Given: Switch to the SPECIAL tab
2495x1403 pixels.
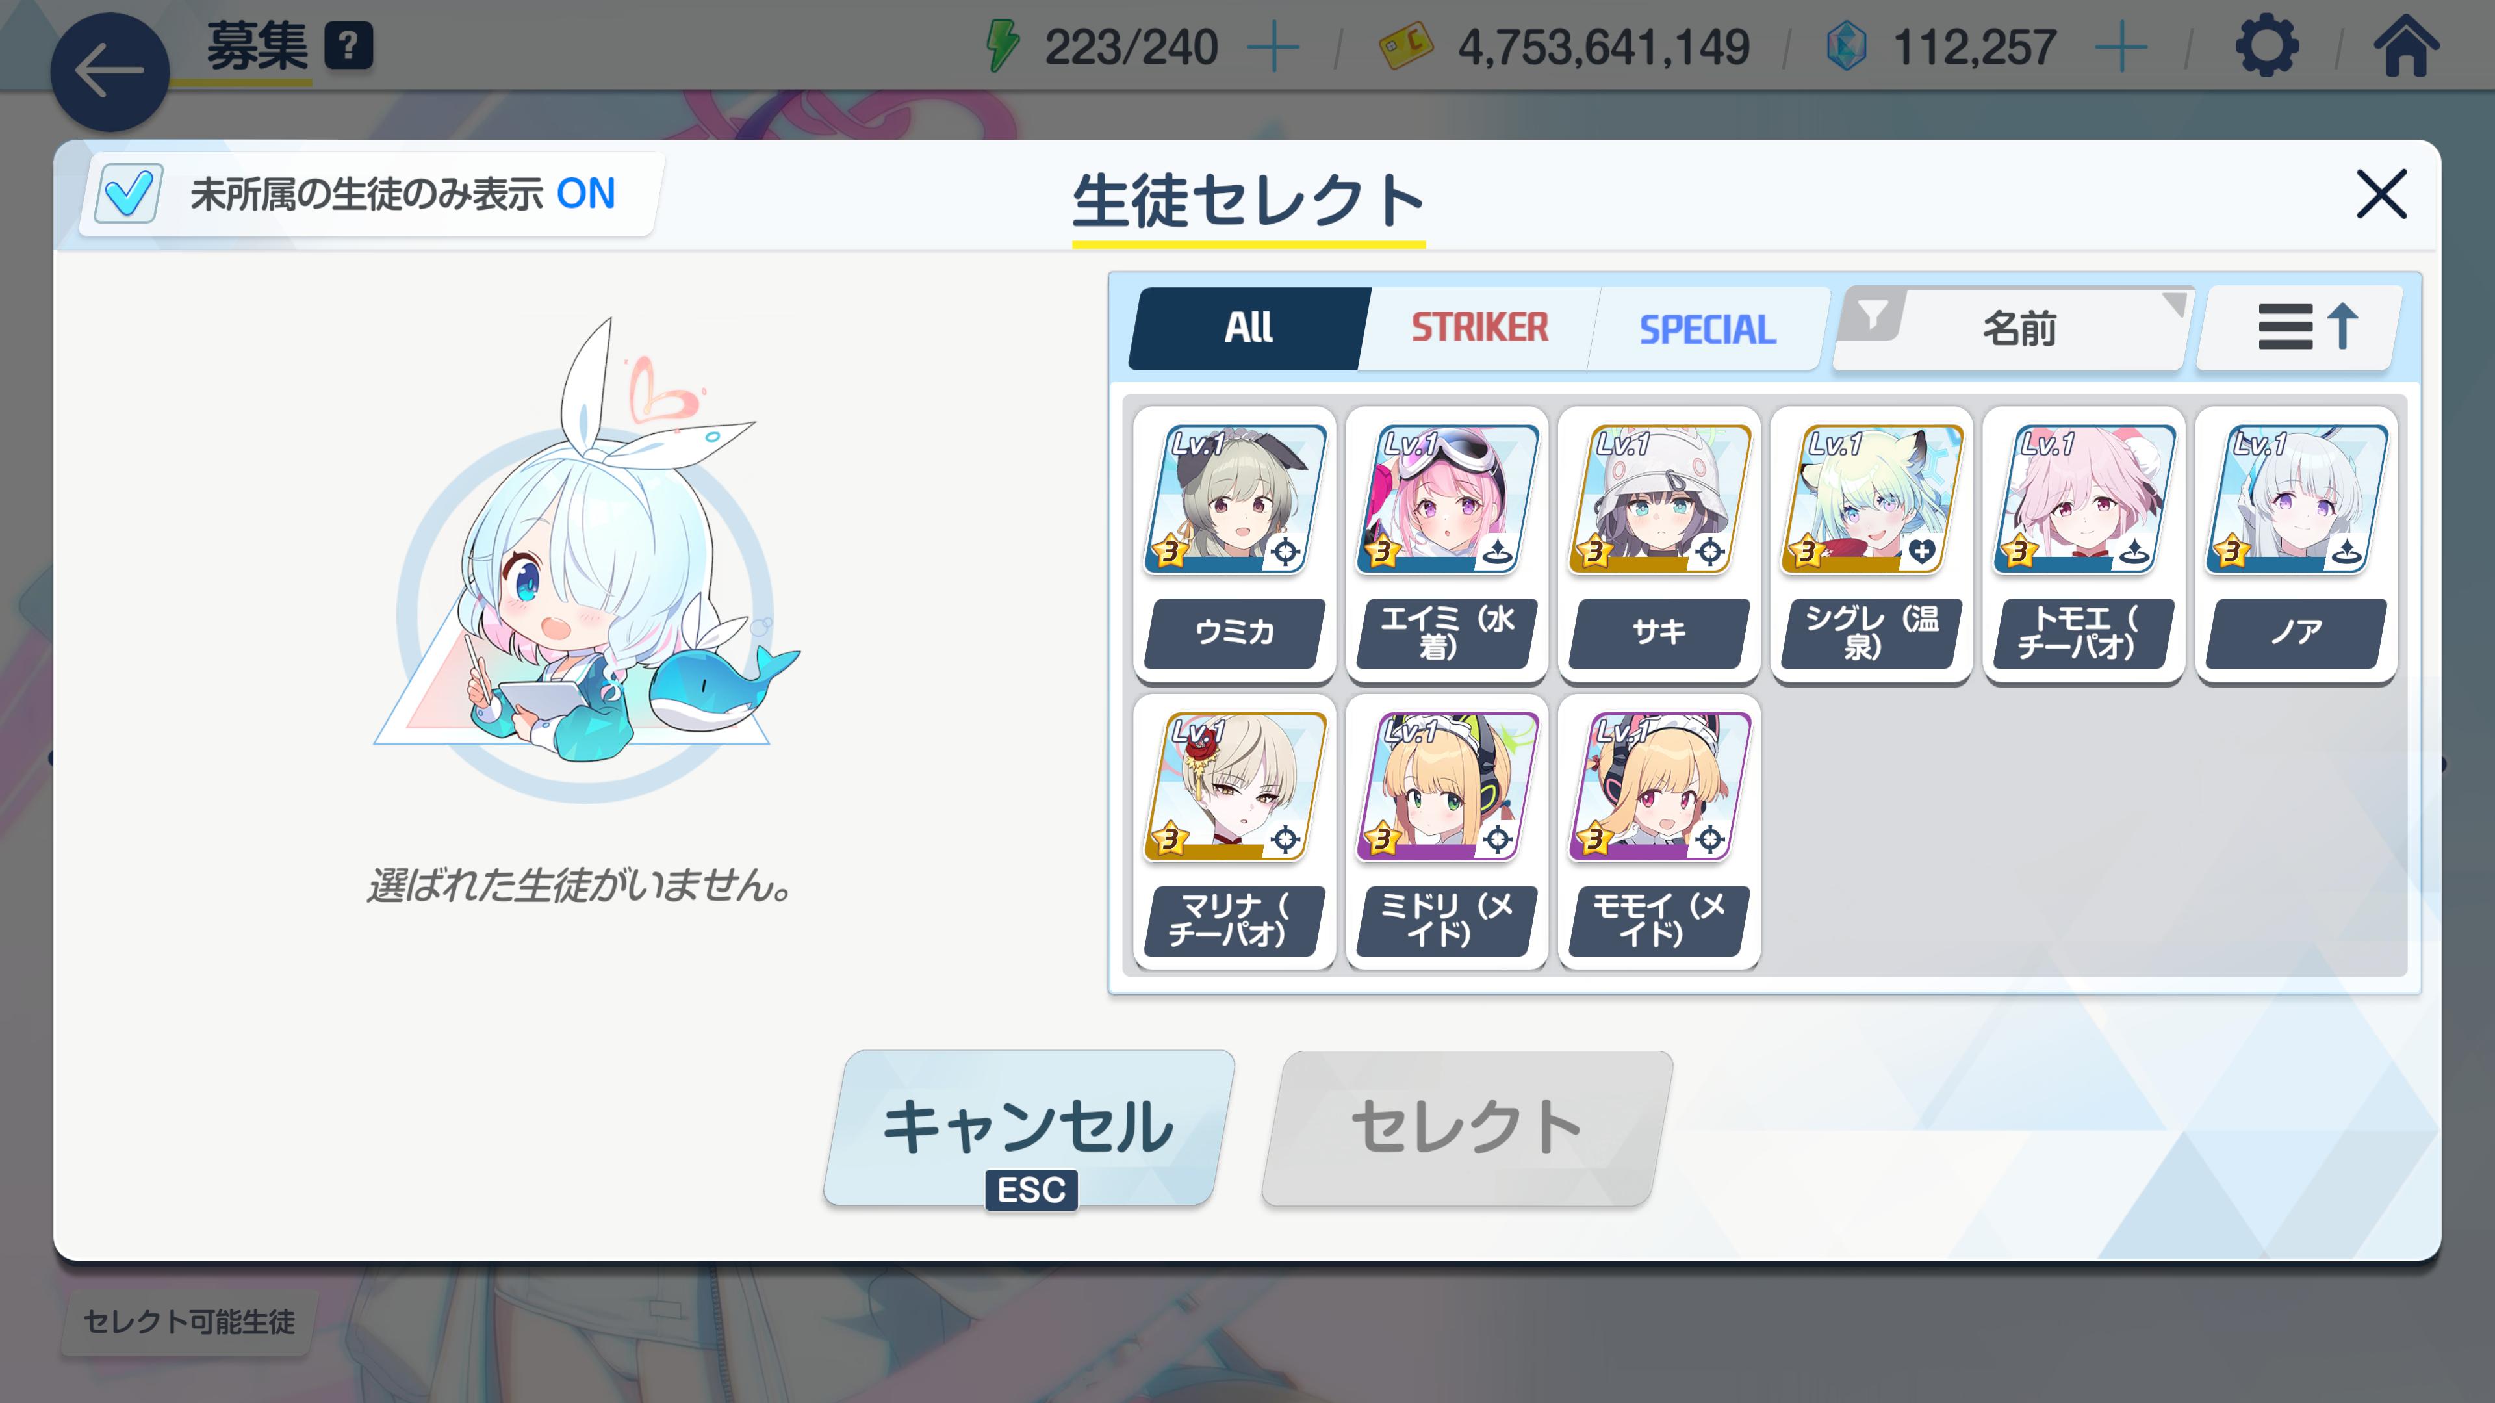Looking at the screenshot, I should (x=1708, y=328).
